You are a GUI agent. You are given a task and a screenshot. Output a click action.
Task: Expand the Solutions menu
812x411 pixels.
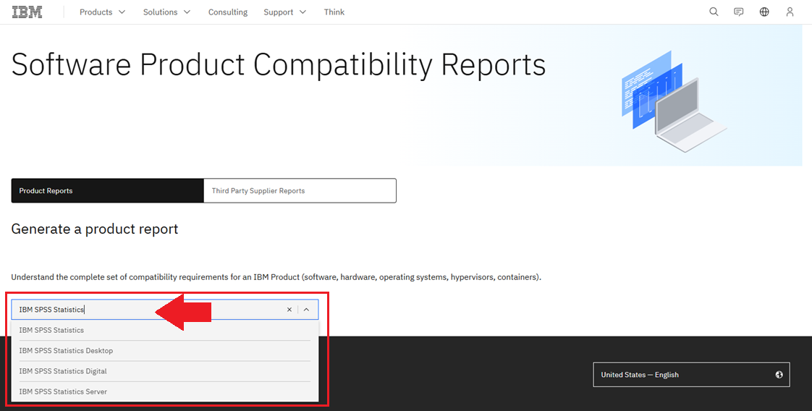(x=166, y=12)
